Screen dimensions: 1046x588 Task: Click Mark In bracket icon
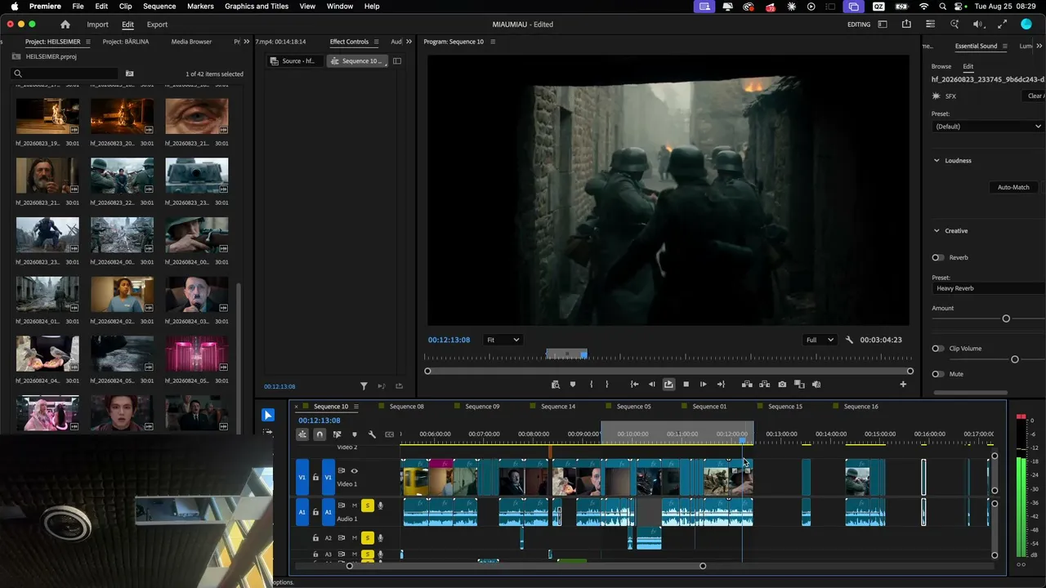click(591, 385)
